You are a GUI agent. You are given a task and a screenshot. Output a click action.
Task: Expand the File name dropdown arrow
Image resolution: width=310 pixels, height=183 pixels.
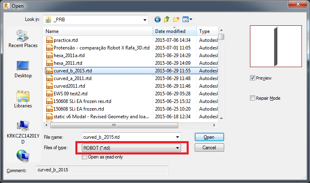click(x=177, y=137)
